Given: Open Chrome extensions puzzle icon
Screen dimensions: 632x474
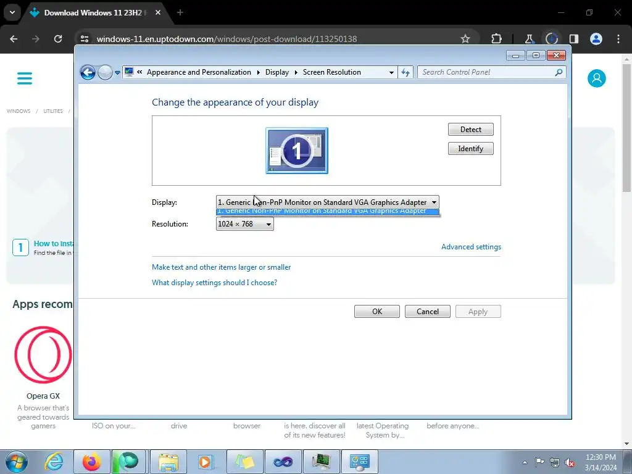Looking at the screenshot, I should [497, 39].
